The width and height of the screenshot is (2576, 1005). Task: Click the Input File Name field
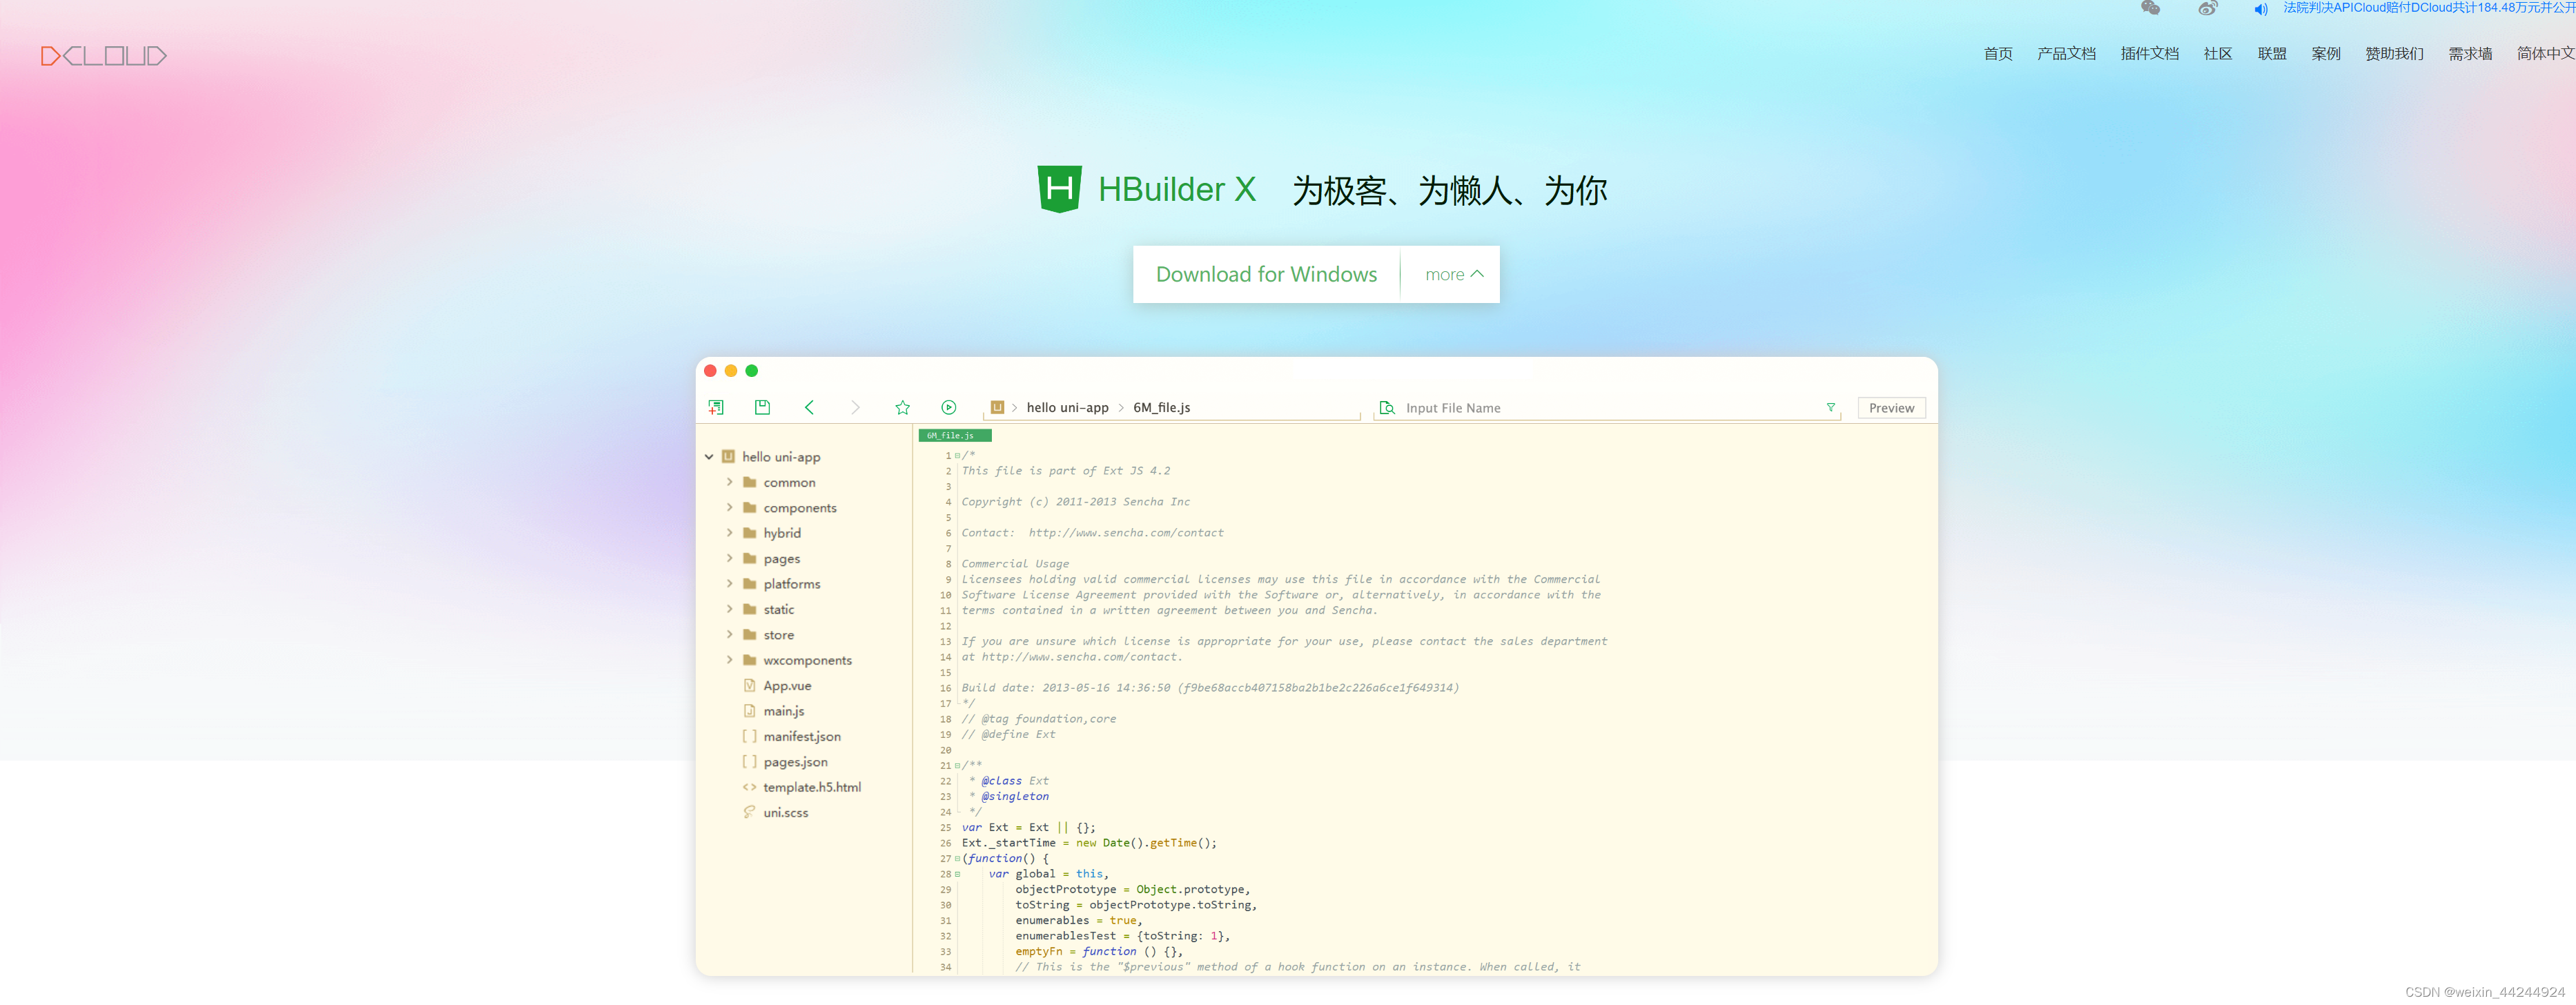click(x=1600, y=408)
